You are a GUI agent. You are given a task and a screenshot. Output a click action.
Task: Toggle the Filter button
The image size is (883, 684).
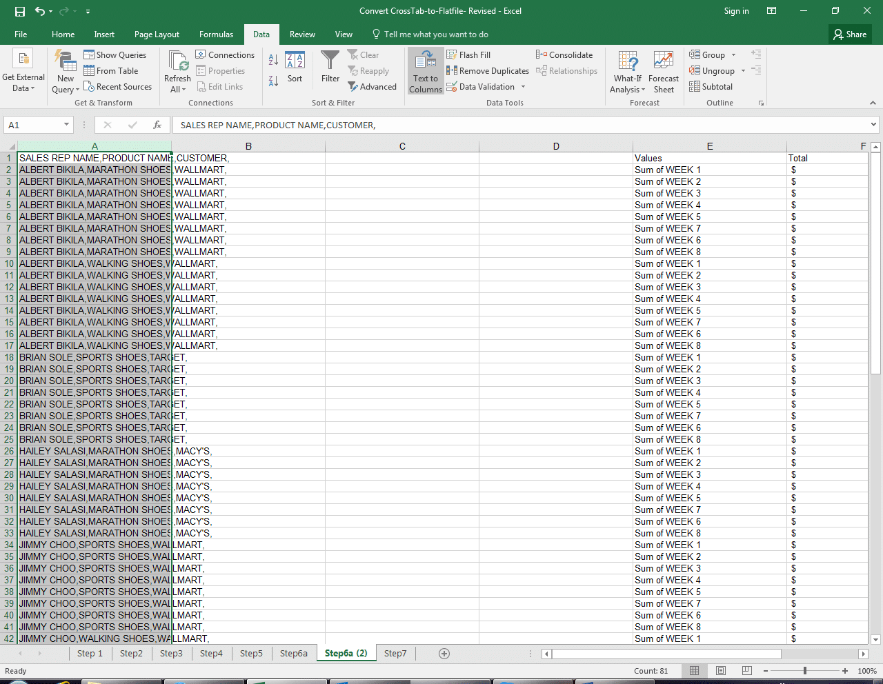330,67
